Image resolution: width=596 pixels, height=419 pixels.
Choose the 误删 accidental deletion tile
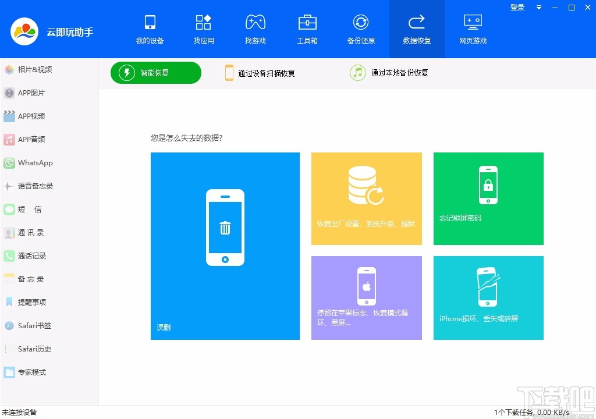click(x=225, y=244)
